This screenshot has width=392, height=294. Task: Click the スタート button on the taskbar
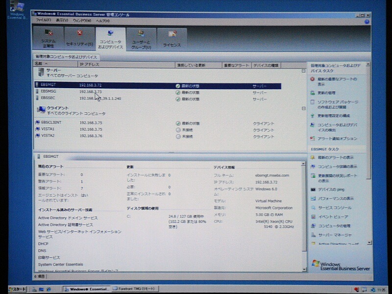pyautogui.click(x=17, y=289)
